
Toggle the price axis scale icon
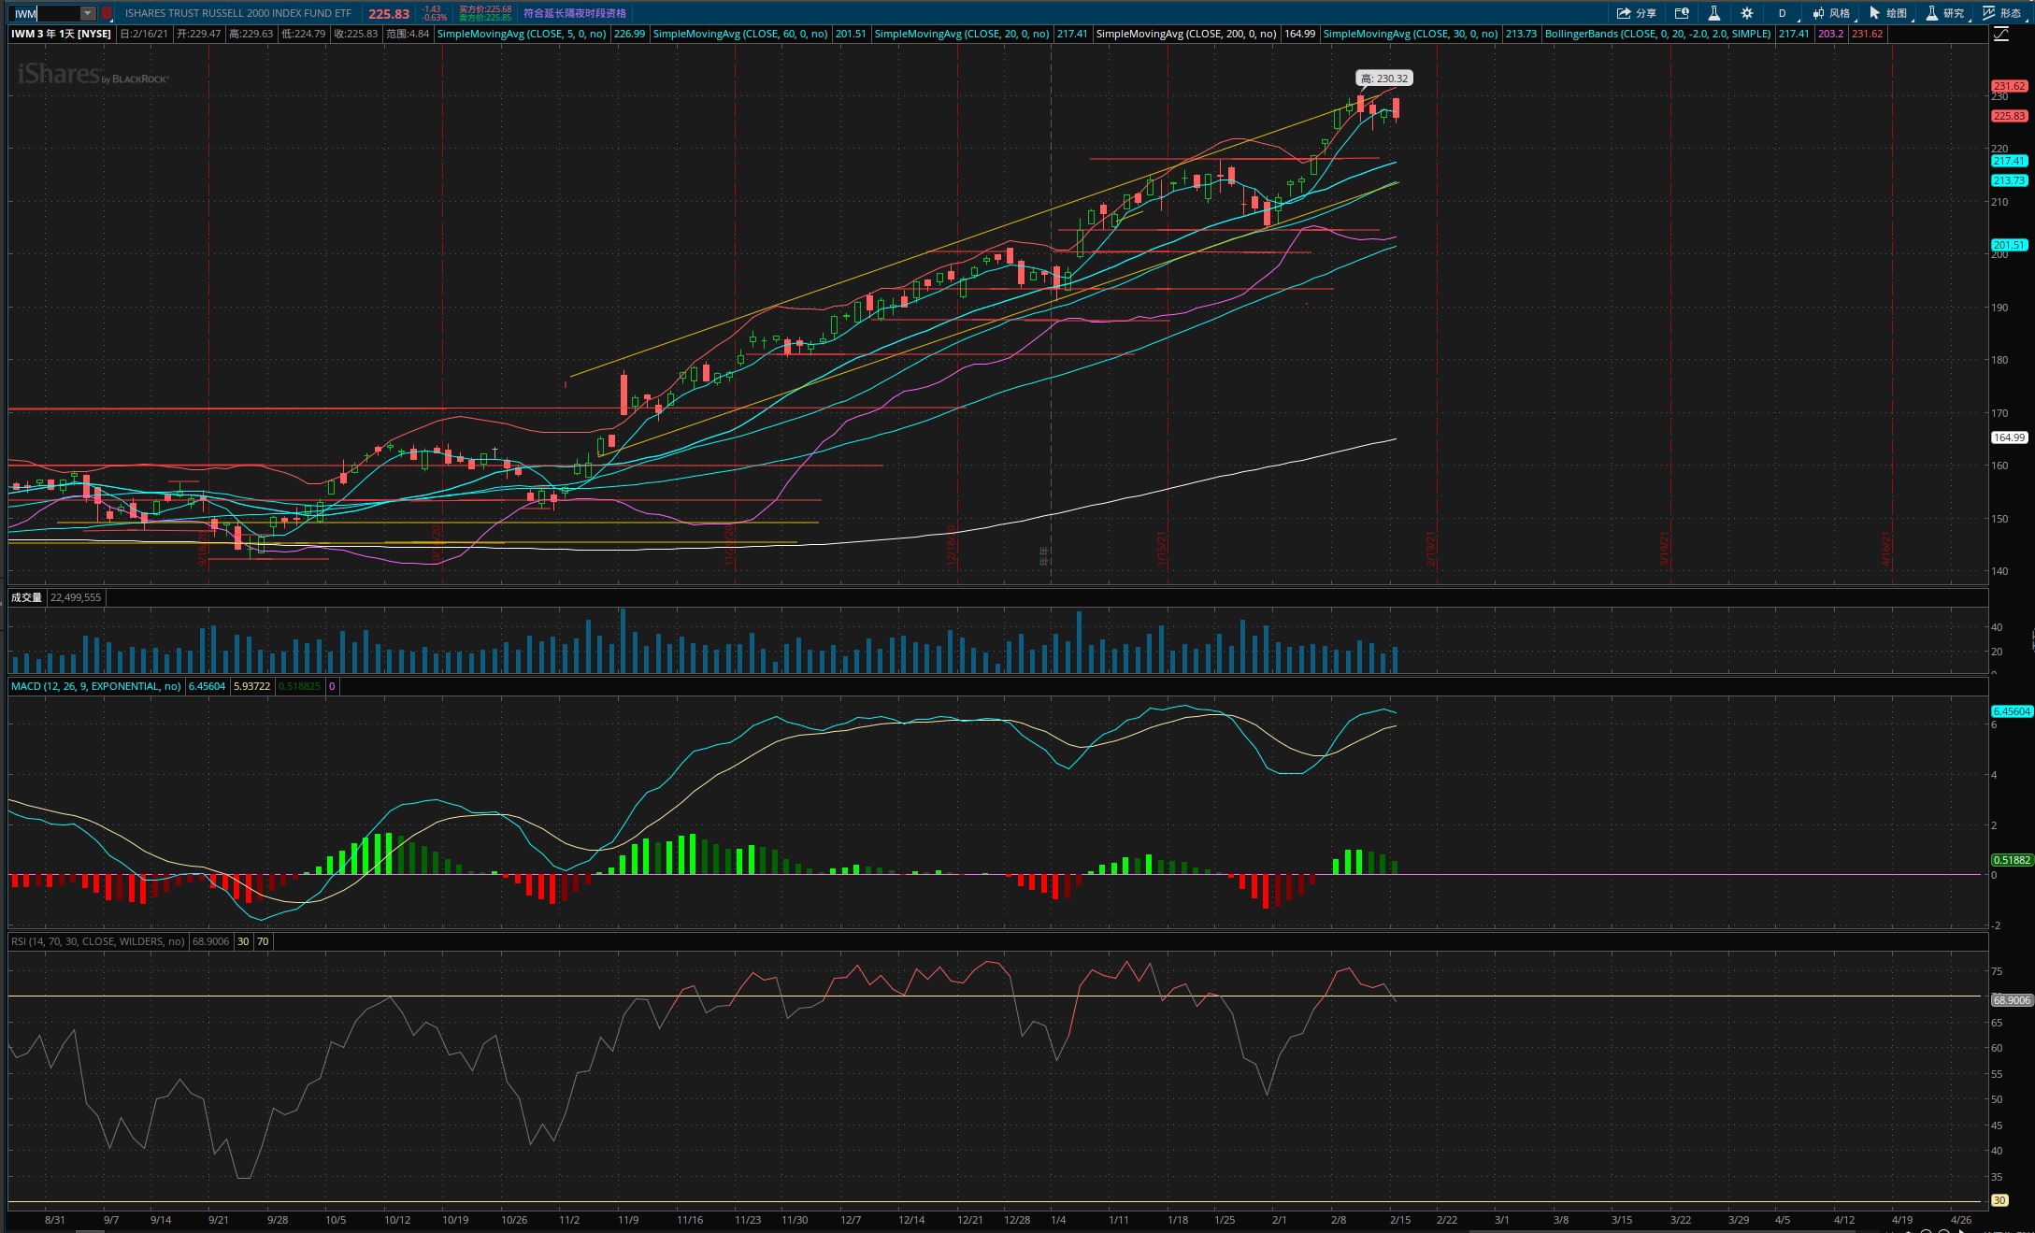[2001, 34]
